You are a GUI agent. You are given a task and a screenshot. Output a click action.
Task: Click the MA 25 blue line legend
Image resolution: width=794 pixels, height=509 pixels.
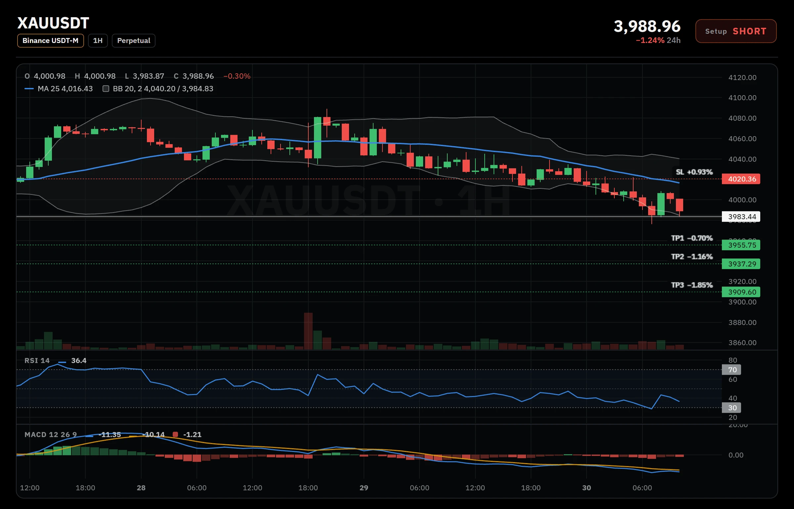click(29, 89)
